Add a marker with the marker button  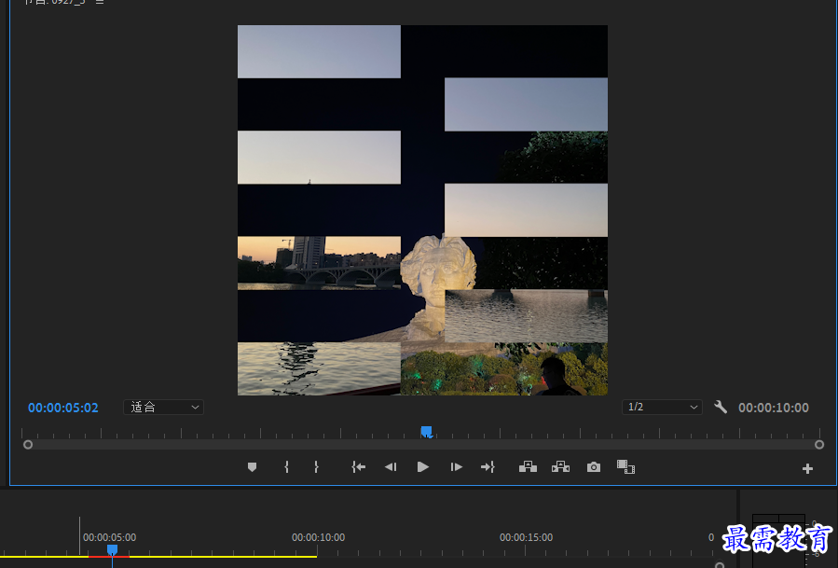[252, 467]
